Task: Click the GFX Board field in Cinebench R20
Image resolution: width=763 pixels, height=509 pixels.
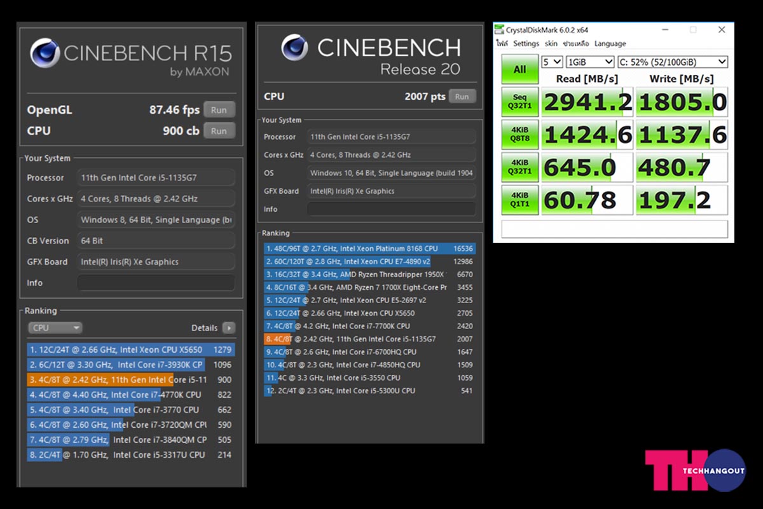Action: pos(392,191)
